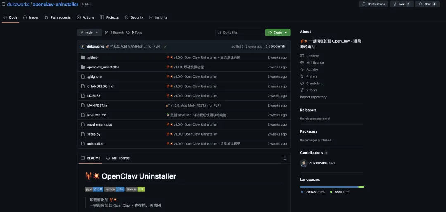
Task: Open the Issues tab
Action: [31, 17]
